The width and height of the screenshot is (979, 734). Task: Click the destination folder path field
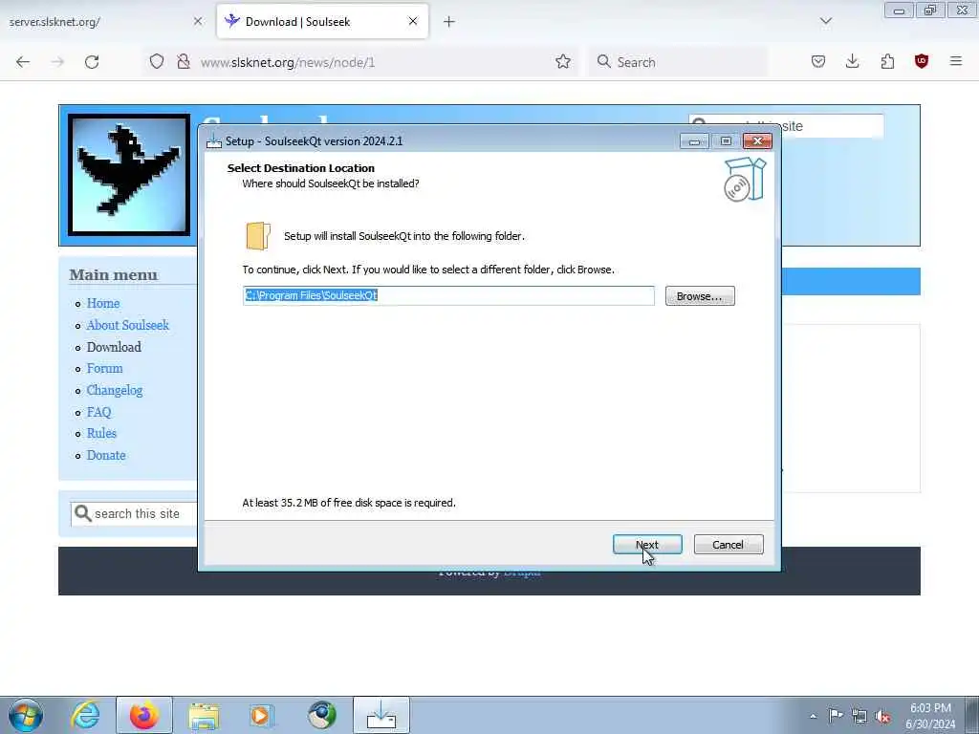pos(448,295)
